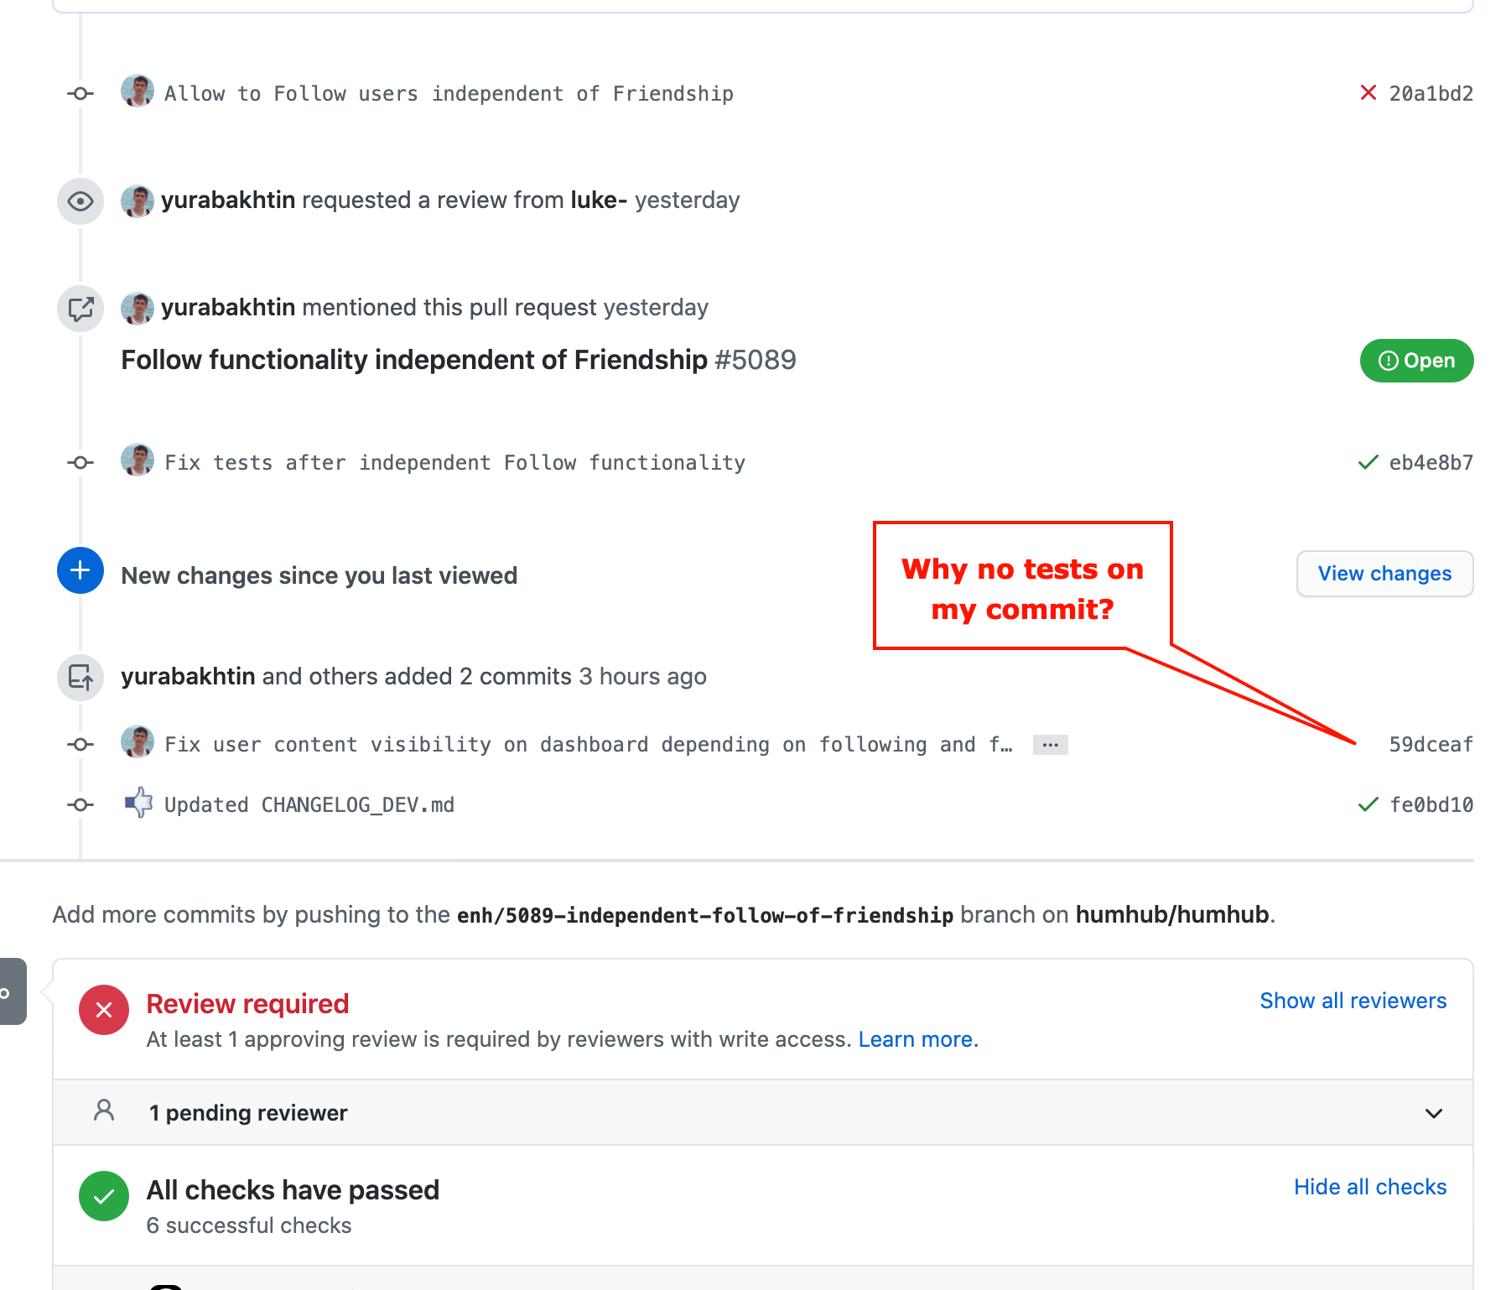Click the eye icon on the review request event

point(80,201)
